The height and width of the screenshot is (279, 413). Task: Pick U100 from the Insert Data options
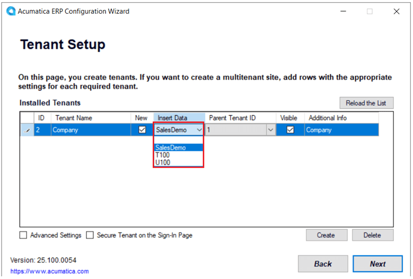tap(163, 163)
